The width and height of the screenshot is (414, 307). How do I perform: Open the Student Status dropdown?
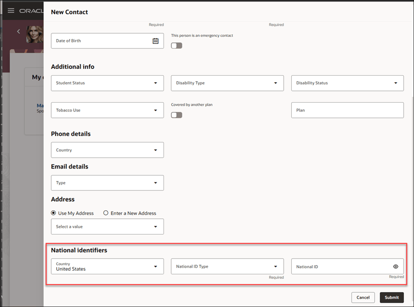coord(107,83)
